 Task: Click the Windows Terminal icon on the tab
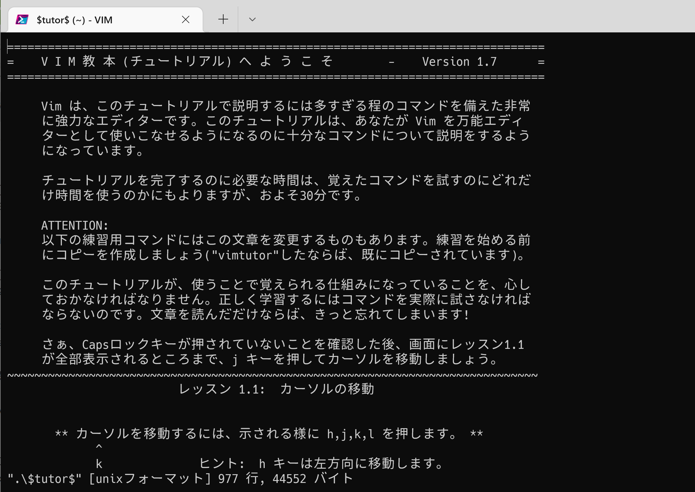click(x=22, y=20)
